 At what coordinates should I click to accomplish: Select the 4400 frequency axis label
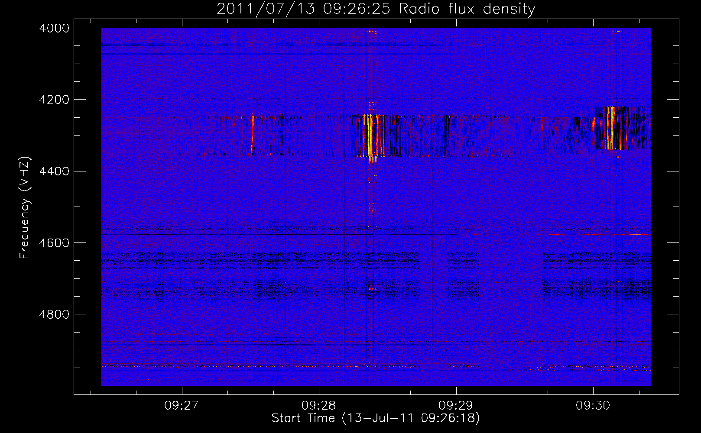click(54, 171)
